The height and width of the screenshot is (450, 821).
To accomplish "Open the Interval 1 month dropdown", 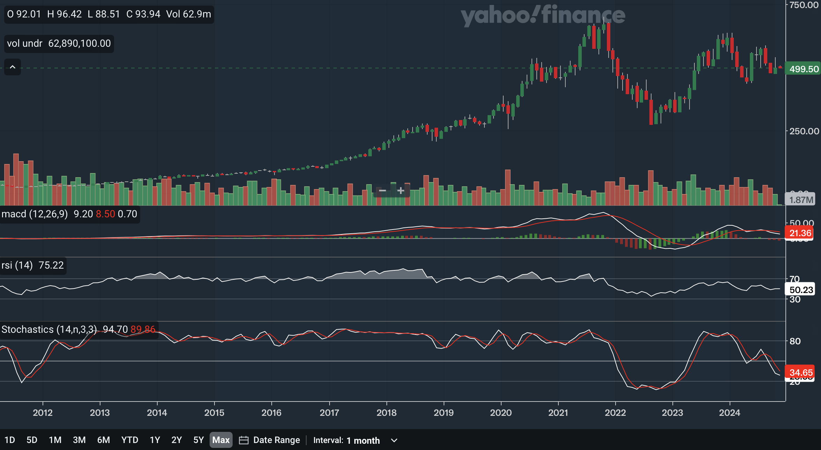I will 363,440.
